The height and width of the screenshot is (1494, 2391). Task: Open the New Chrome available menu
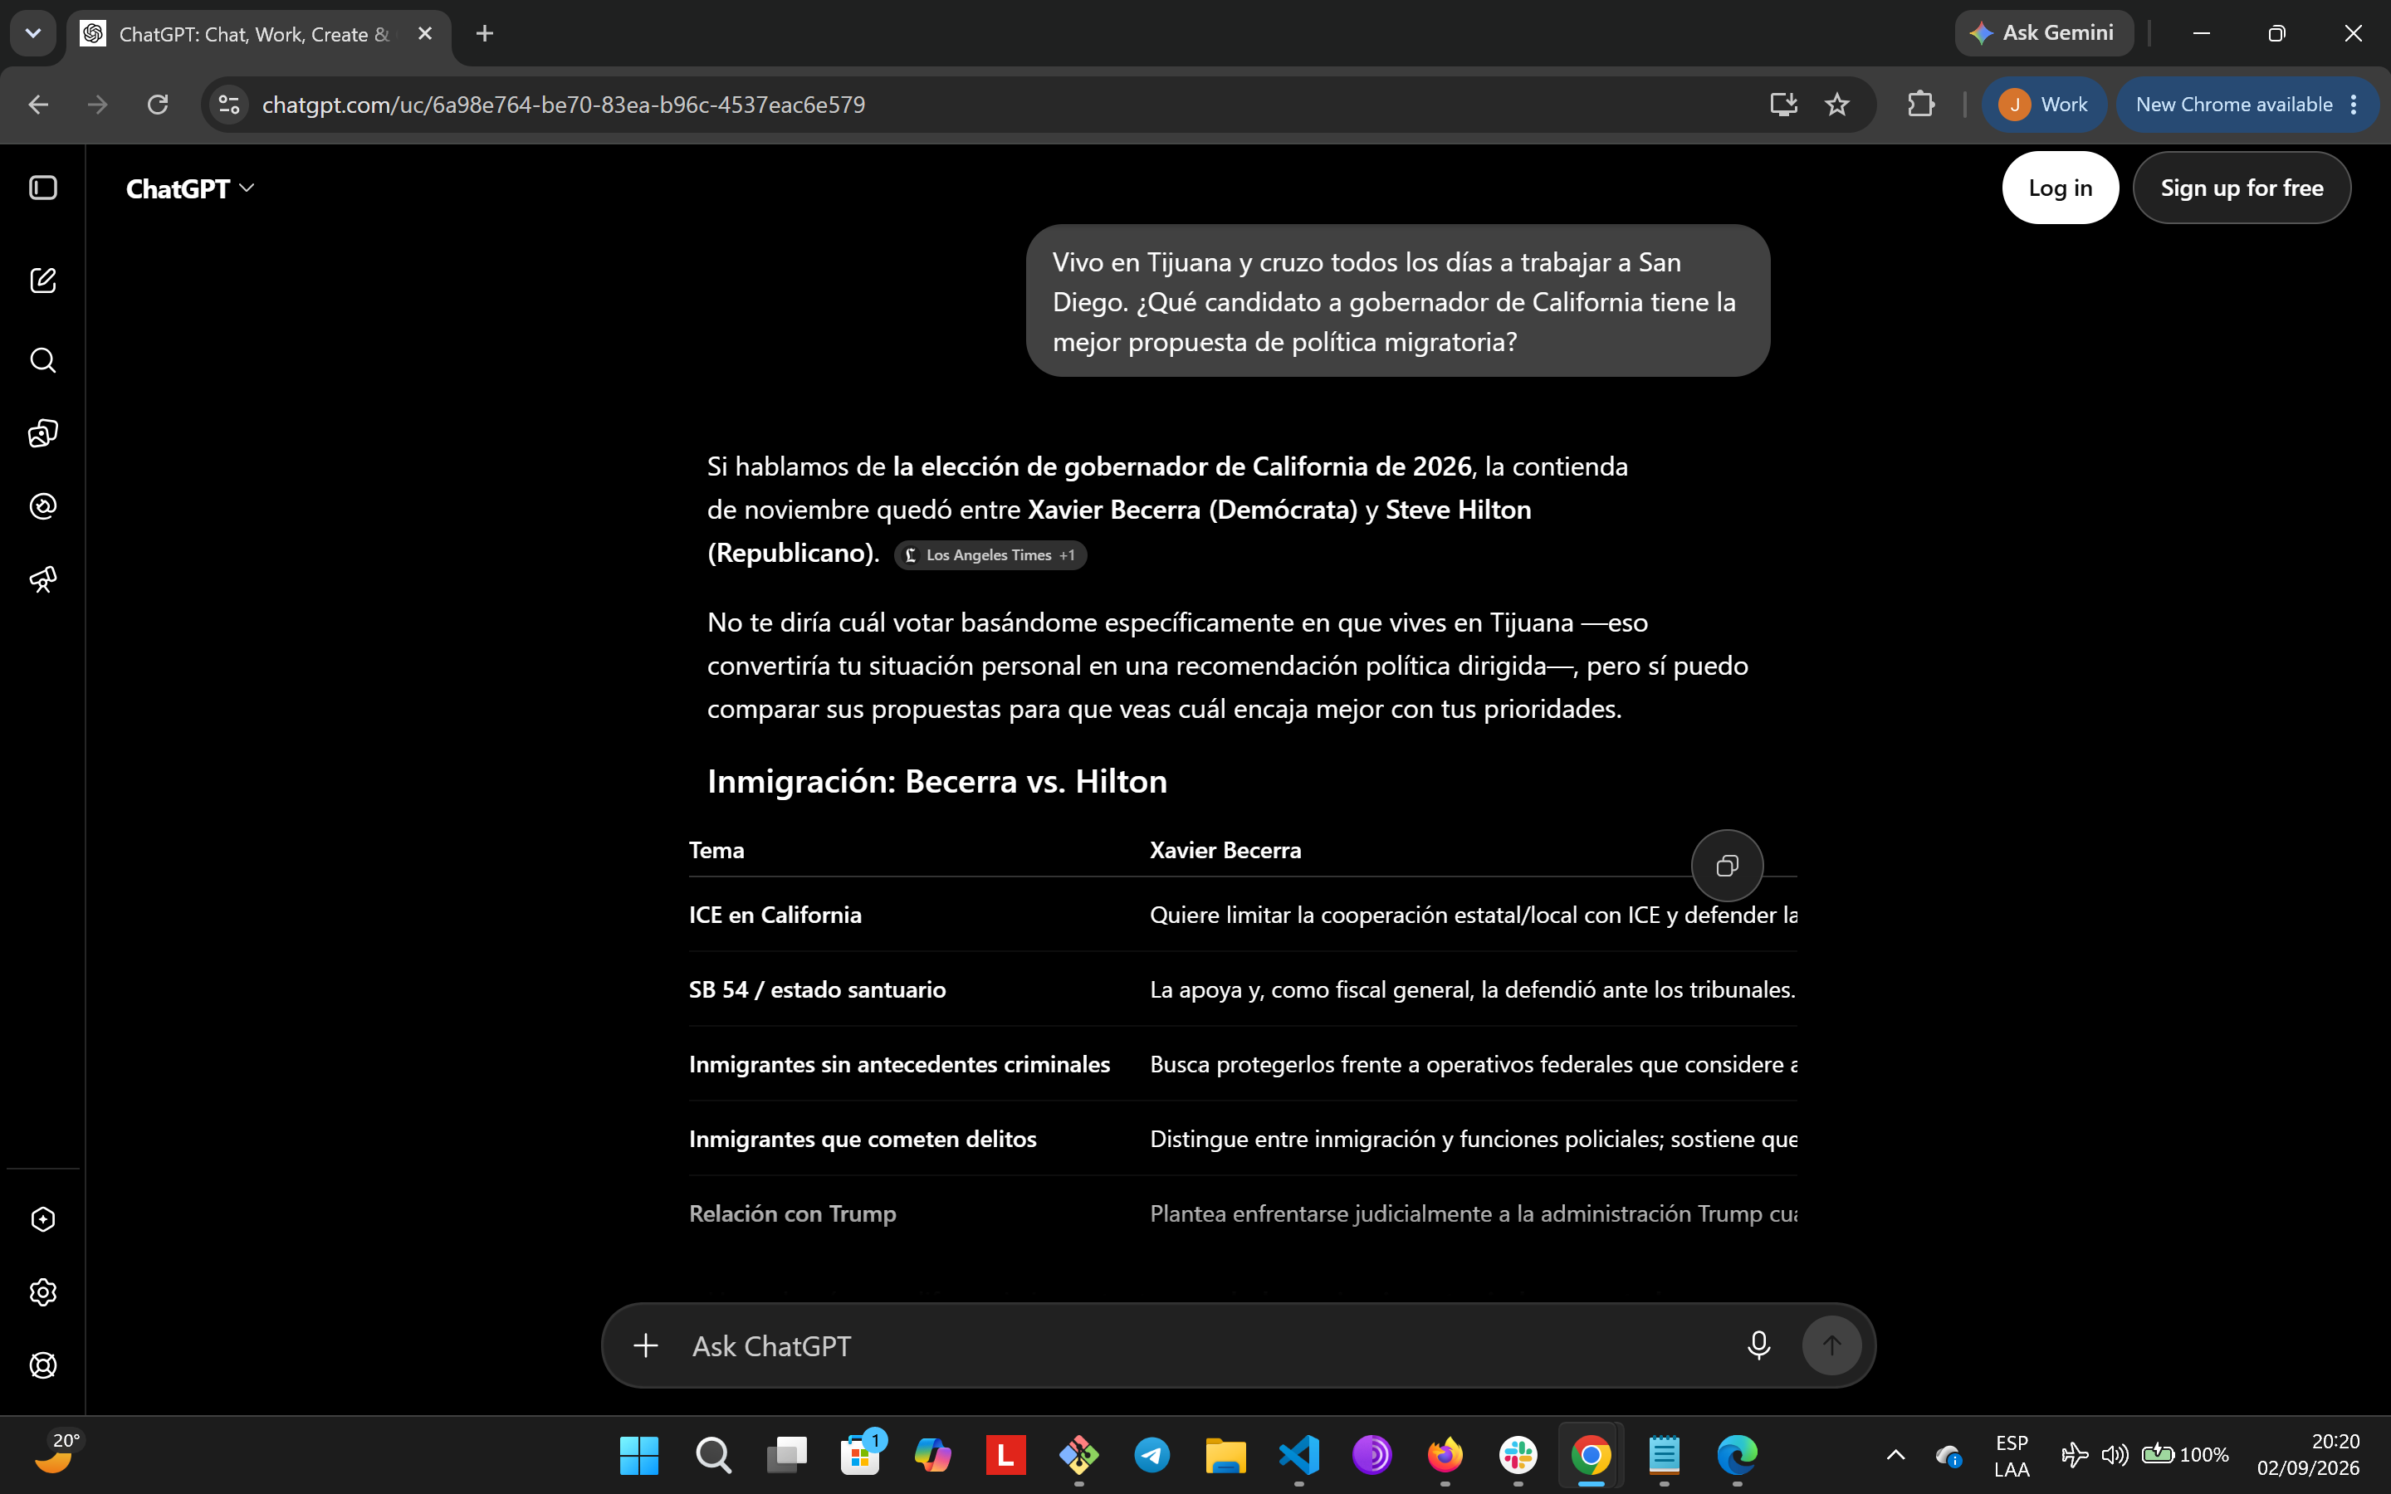(2246, 105)
